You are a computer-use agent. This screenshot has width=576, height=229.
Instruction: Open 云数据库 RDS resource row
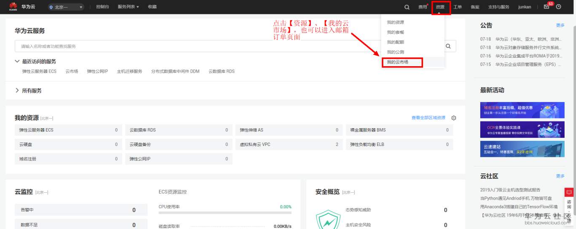point(179,130)
